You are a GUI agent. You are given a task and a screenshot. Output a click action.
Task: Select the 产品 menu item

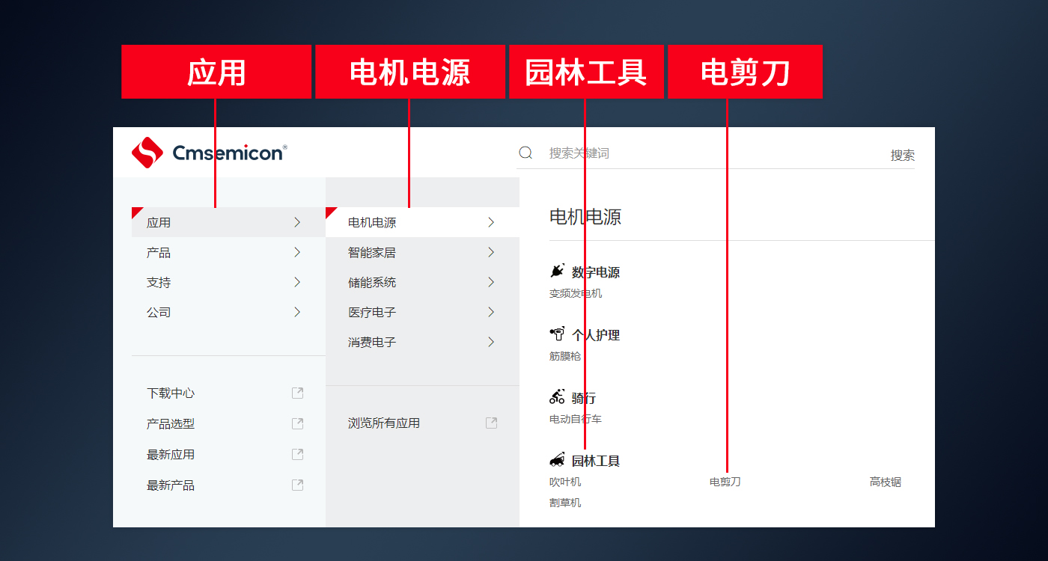(228, 252)
